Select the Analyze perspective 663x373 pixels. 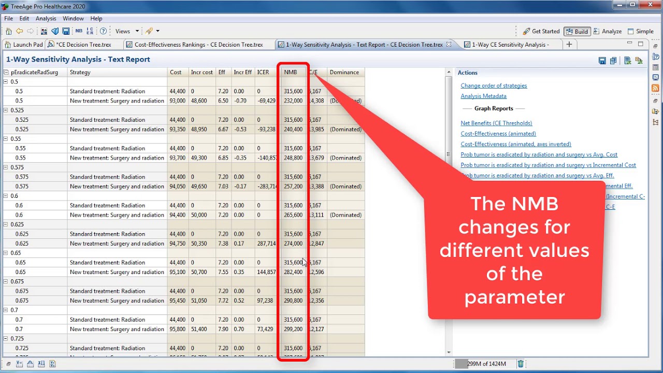(607, 31)
